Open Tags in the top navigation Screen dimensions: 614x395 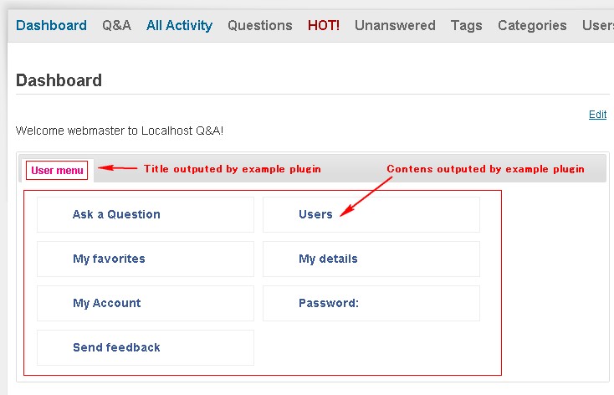[x=466, y=25]
